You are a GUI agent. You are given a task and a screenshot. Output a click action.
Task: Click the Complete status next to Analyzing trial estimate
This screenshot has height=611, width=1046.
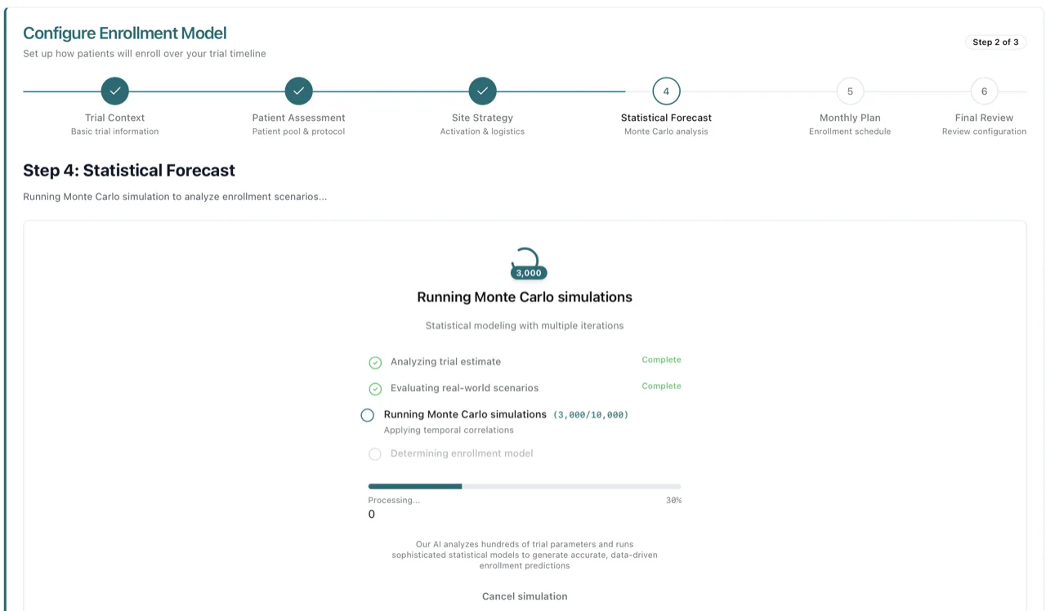[x=661, y=359]
